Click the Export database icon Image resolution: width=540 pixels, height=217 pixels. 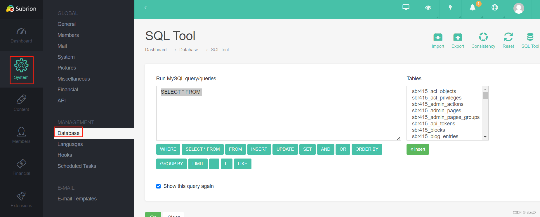458,40
